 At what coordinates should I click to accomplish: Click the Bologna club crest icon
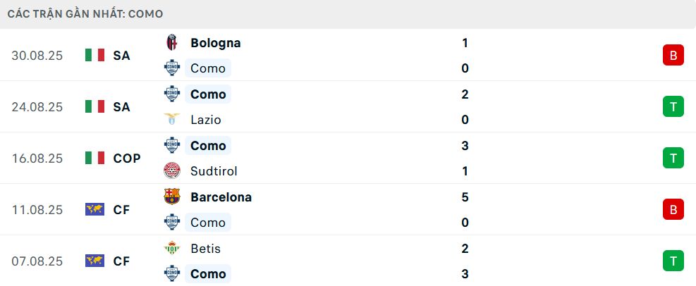click(x=171, y=43)
